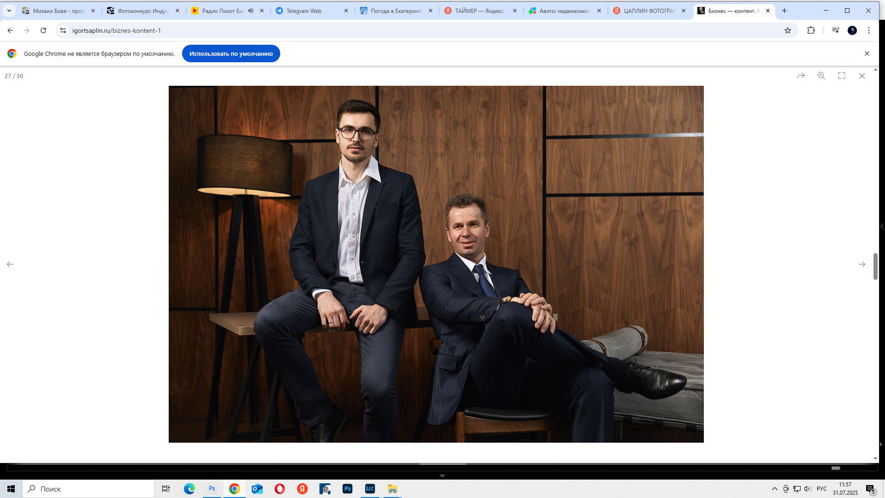Mute audio on Радио Пилот tab
885x498 pixels.
251,11
